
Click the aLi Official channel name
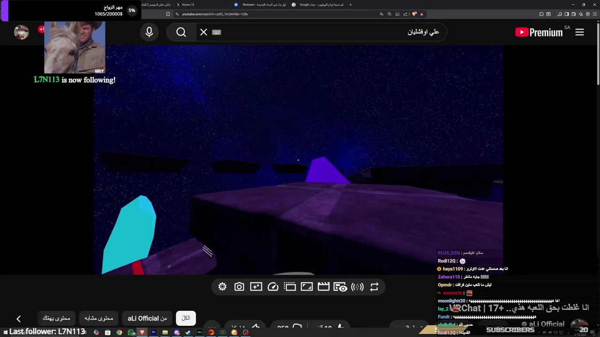(546, 324)
